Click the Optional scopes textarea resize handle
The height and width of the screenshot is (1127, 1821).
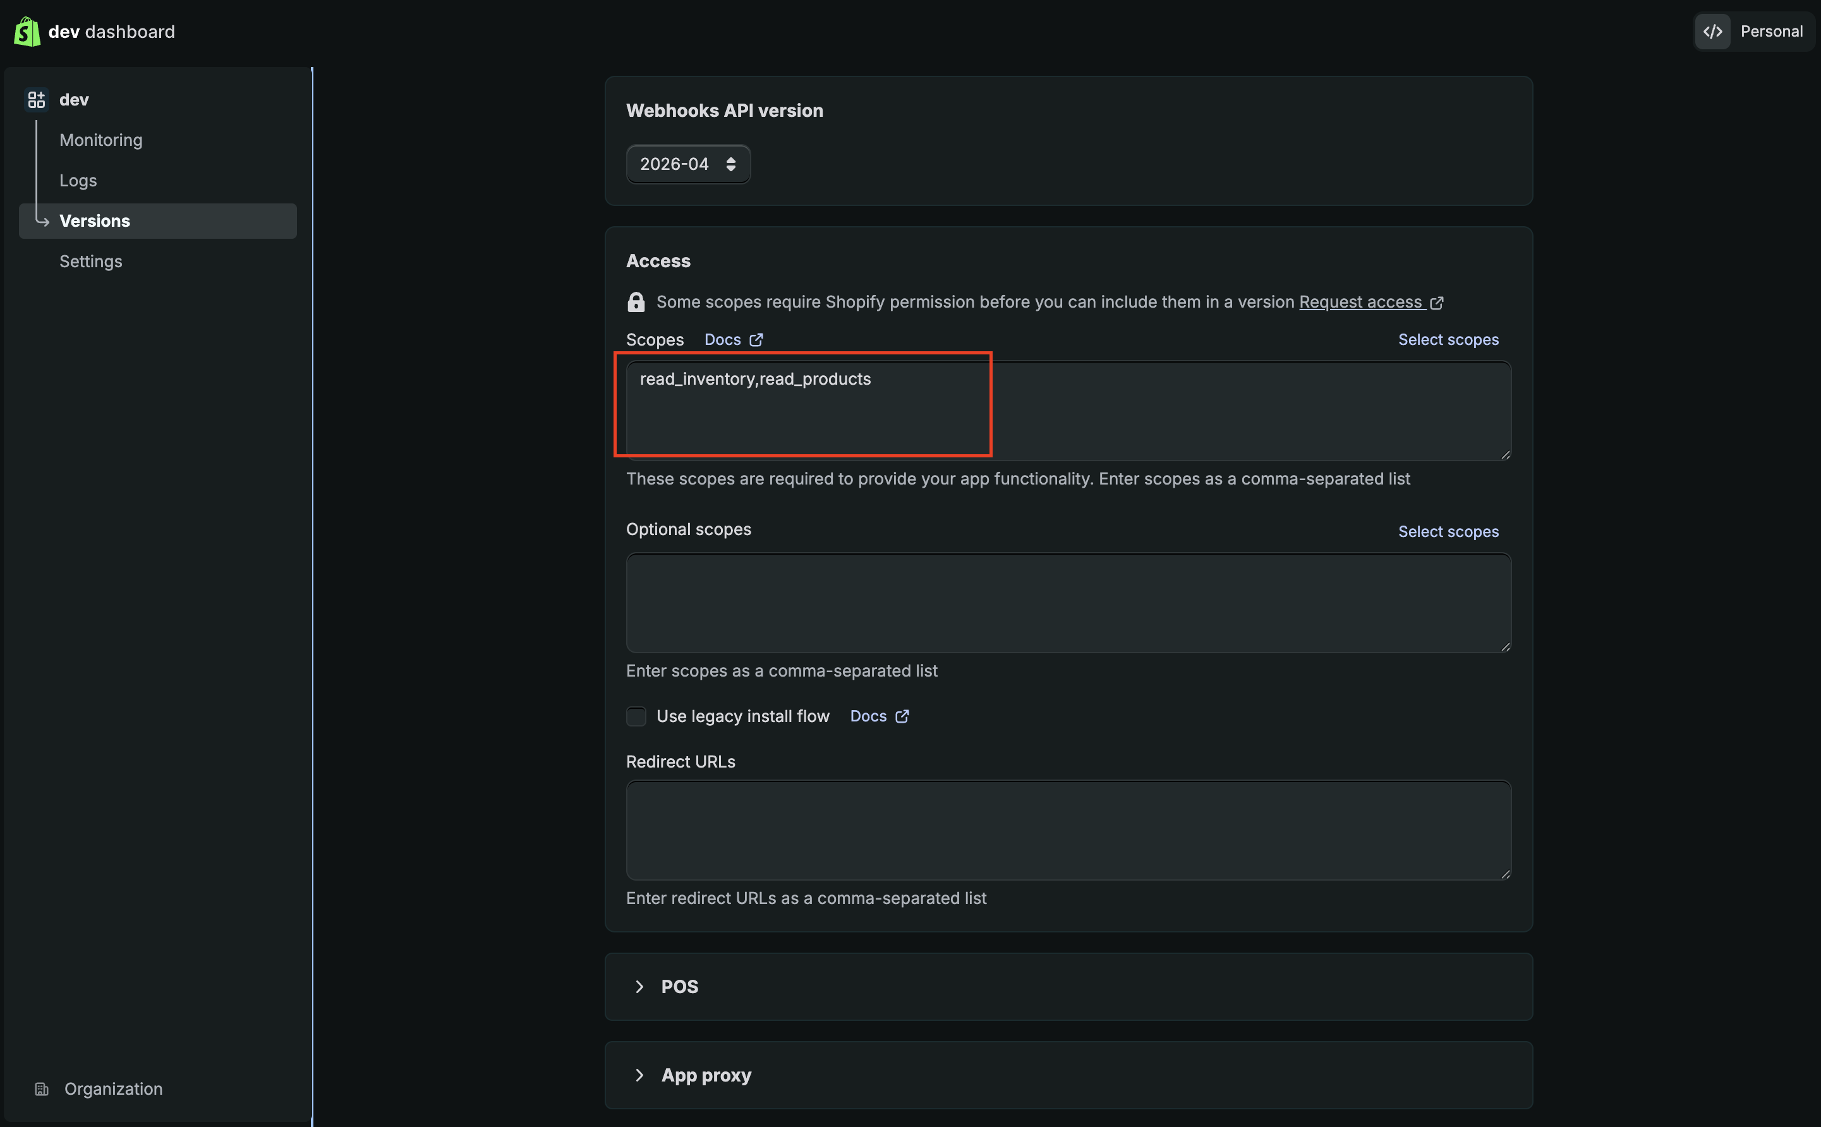(1505, 646)
